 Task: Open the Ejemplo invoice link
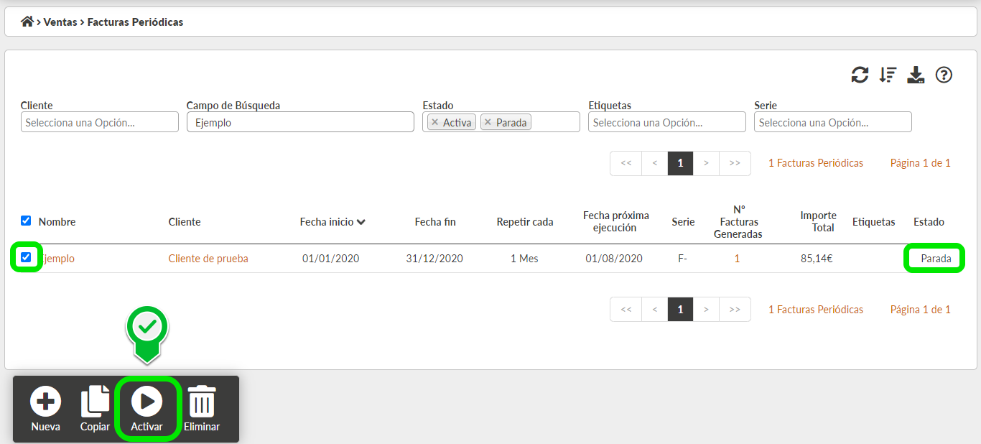[x=57, y=258]
